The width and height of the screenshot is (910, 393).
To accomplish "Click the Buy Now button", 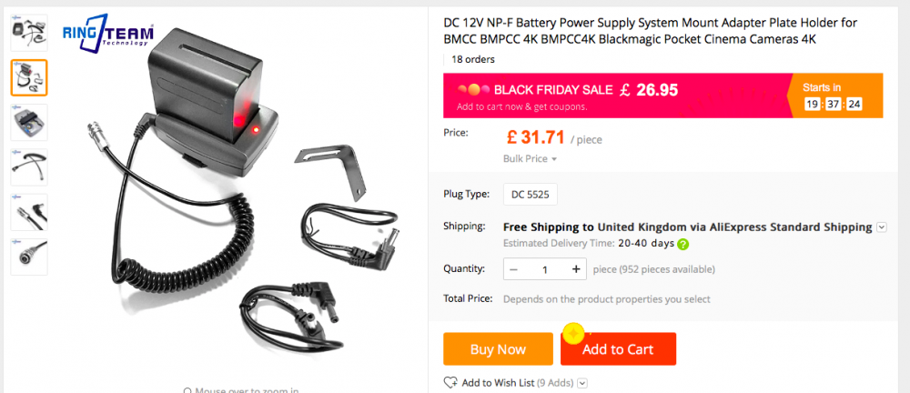I will coord(498,349).
